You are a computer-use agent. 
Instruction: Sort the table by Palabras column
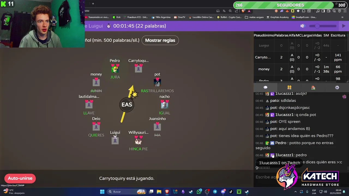pos(281,35)
